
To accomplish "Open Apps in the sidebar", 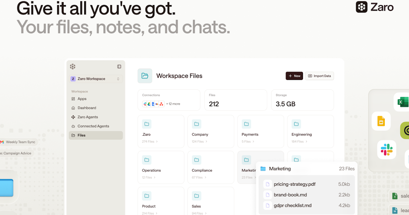I will pos(96,99).
